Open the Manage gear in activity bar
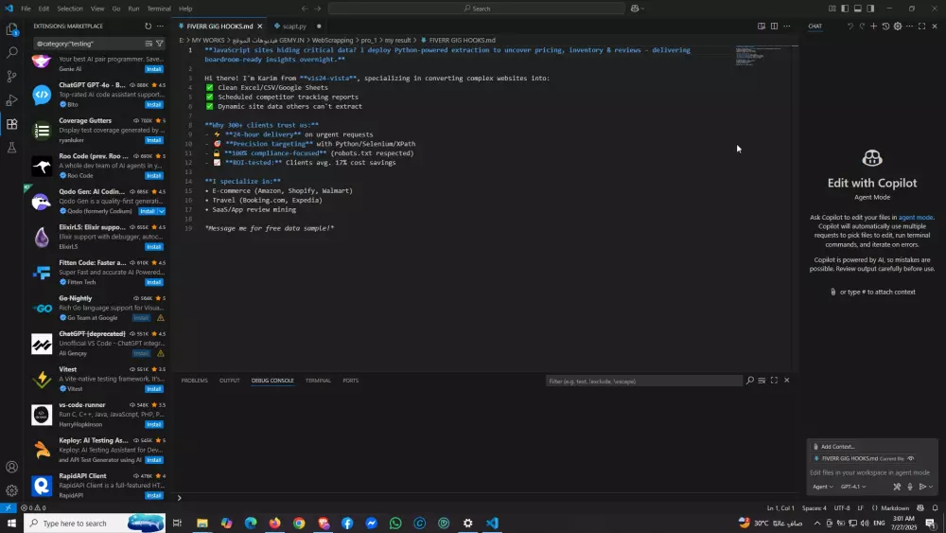946x533 pixels. 11,490
